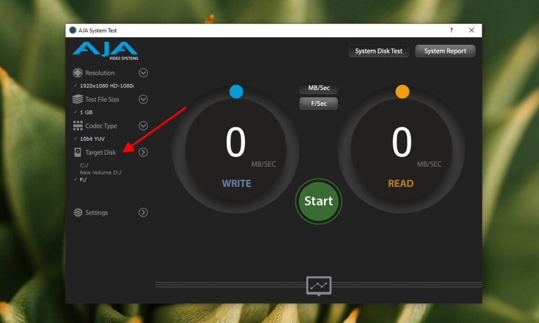Open the System Report view
Viewport: 539px width, 323px height.
[445, 51]
